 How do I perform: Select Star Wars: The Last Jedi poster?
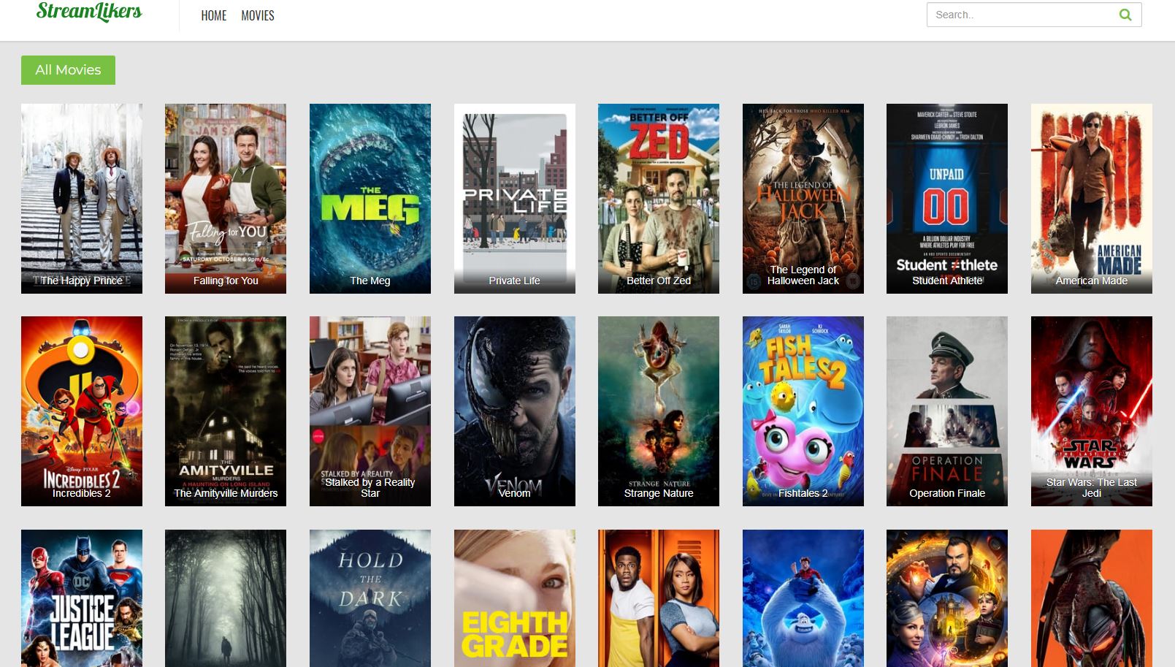1091,411
